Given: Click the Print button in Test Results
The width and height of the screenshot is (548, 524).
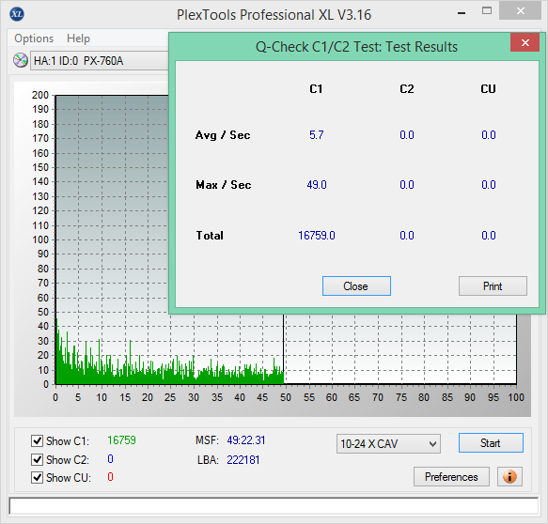Looking at the screenshot, I should (x=493, y=285).
